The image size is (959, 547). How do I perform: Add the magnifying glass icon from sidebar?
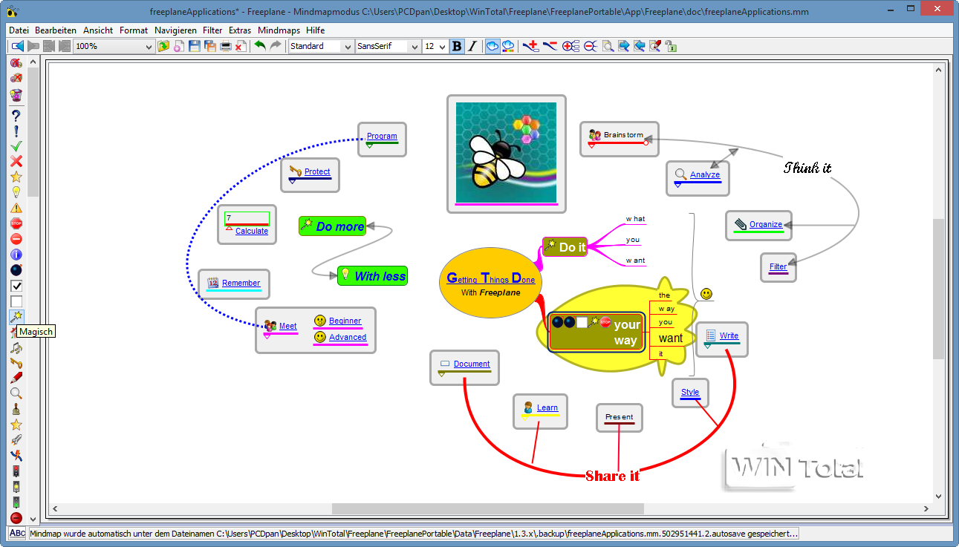pyautogui.click(x=16, y=393)
